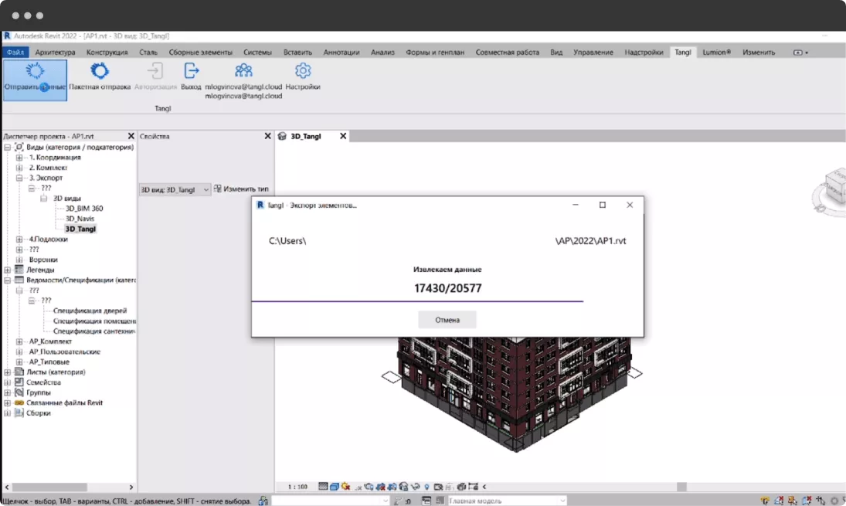Close the 3D_Tangl view tab
Screen dimensions: 846x506
tap(343, 136)
